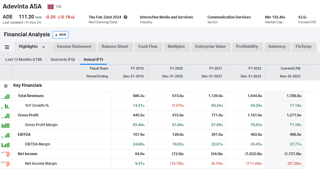The width and height of the screenshot is (320, 169).
Task: Click the Current/LTM column header
Action: point(290,68)
